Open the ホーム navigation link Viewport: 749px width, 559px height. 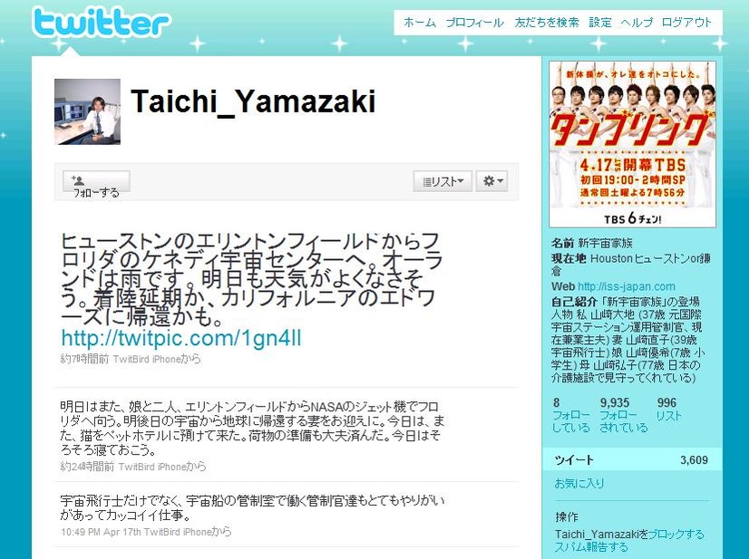tap(420, 23)
